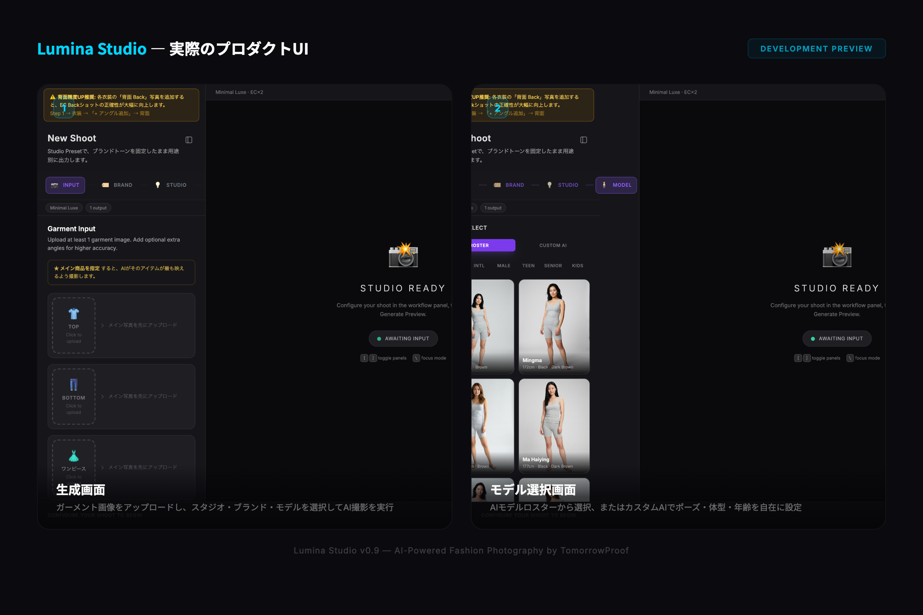Upload a garment in the TOP slot
The image size is (923, 615).
point(74,326)
